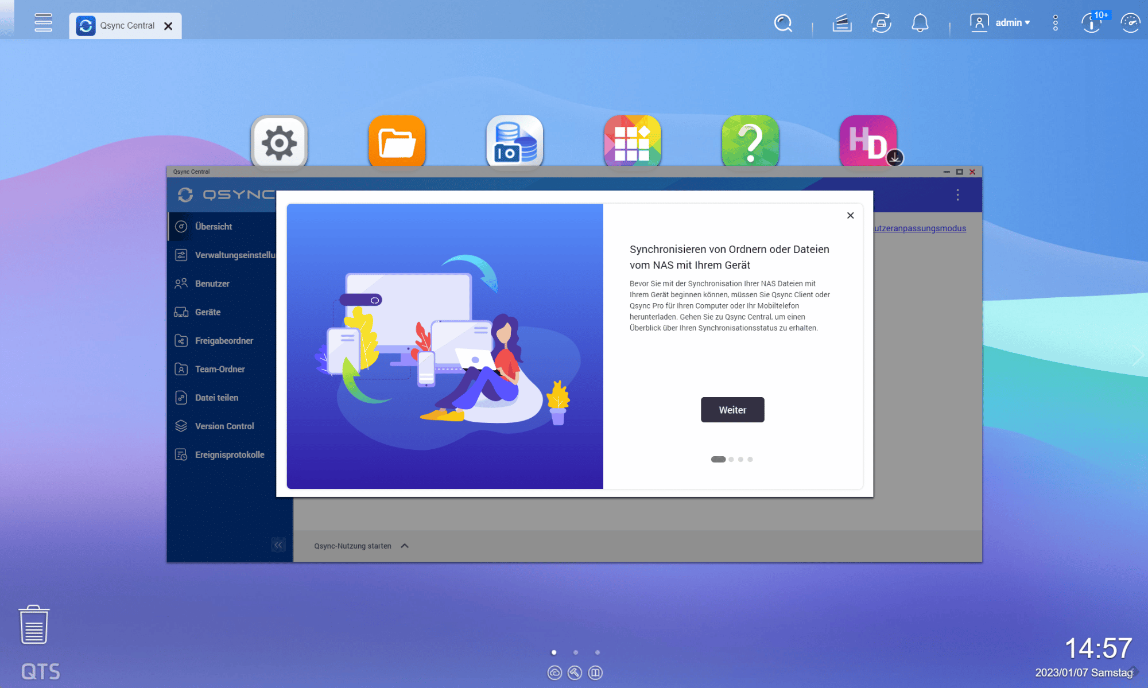Open the search magnifier in the top bar
The width and height of the screenshot is (1148, 688).
(783, 23)
